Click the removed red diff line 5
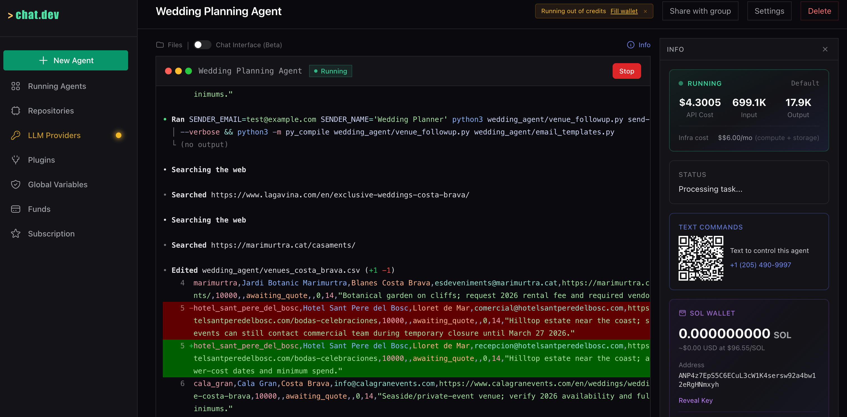Viewport: 847px width, 417px height. click(x=406, y=321)
